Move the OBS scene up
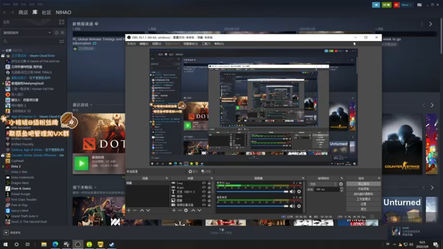 point(142,210)
